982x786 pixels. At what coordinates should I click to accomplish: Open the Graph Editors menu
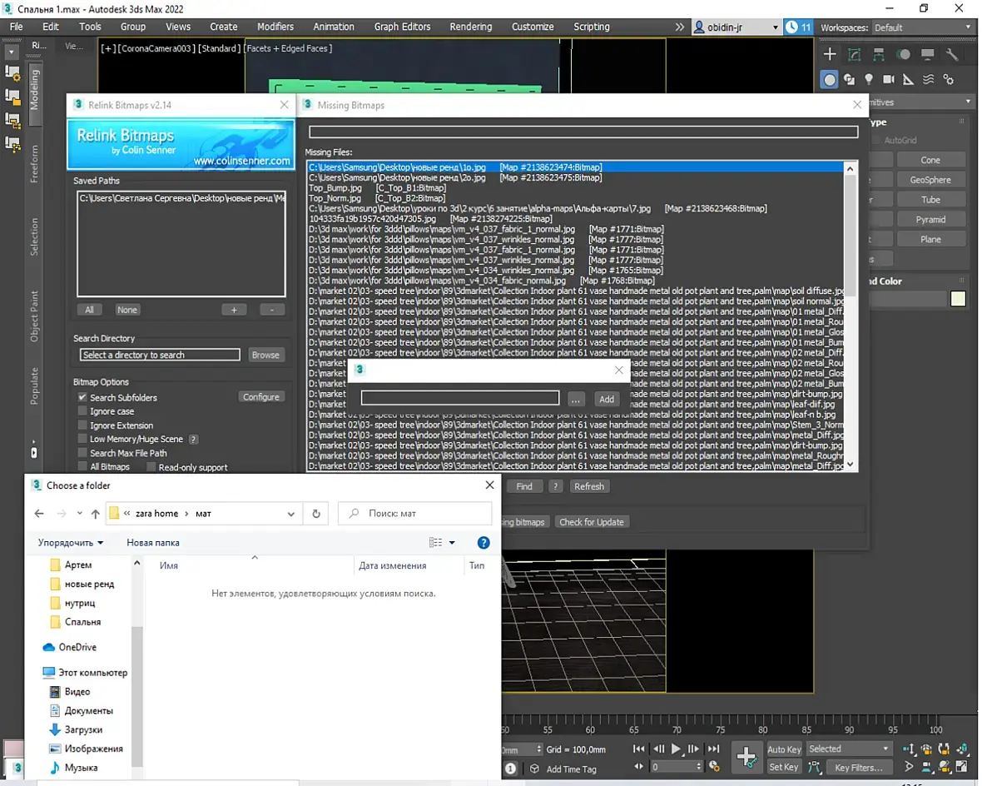click(402, 27)
